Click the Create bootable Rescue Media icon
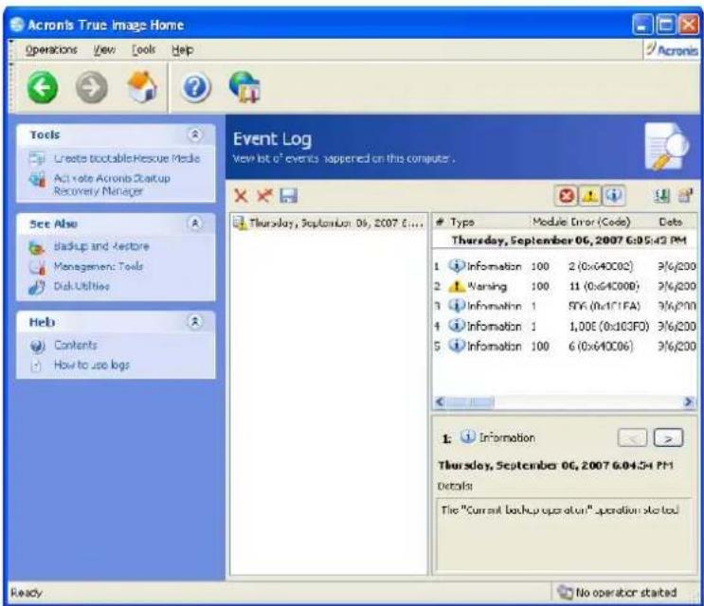 point(37,158)
